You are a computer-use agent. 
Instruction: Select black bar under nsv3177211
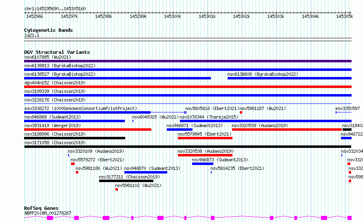click(x=126, y=181)
